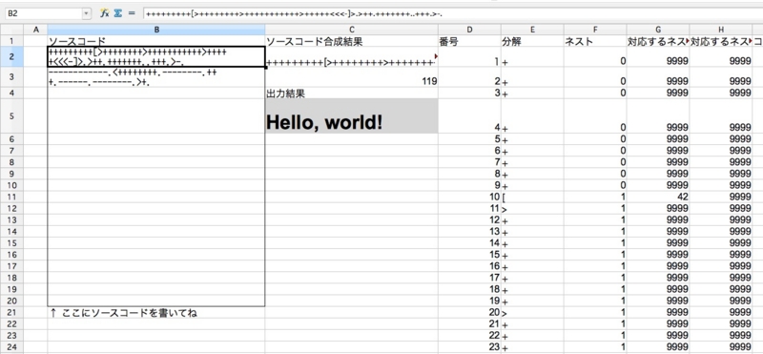Select row 1 header
Screen dimensions: 763x354
(11, 41)
